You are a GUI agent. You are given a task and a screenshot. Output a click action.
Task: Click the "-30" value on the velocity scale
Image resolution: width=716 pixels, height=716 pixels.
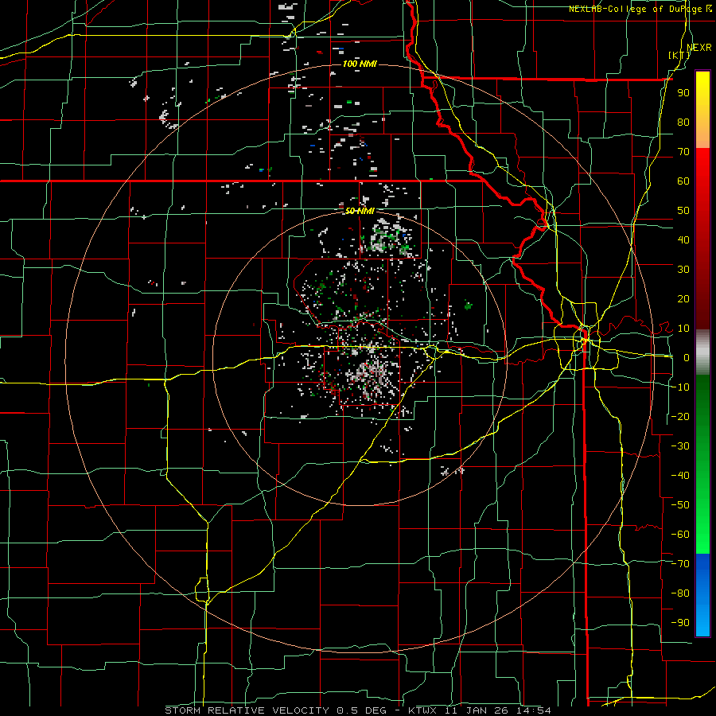(x=680, y=446)
